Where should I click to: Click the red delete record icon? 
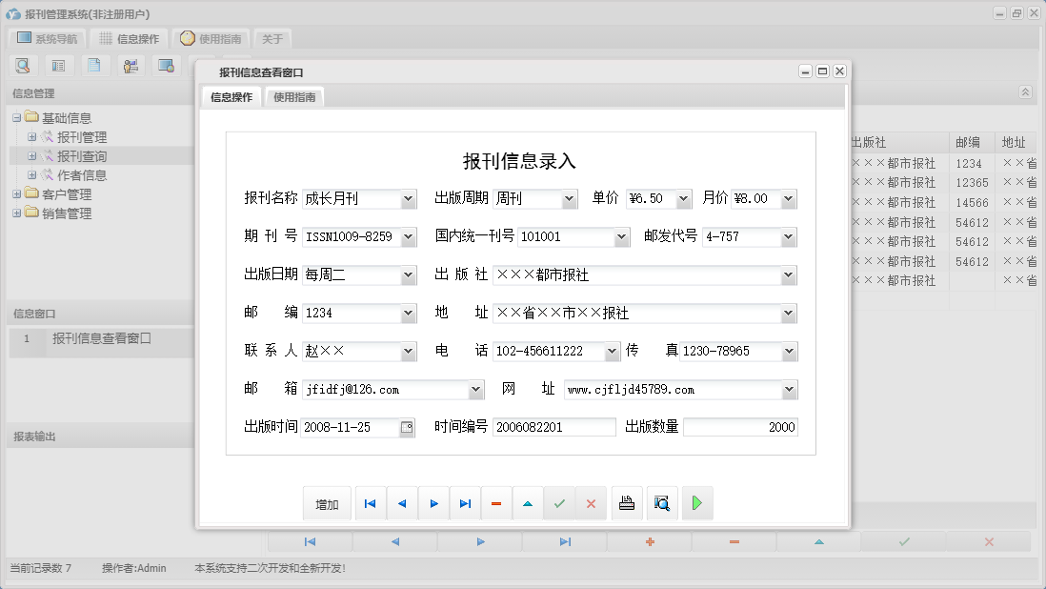496,503
